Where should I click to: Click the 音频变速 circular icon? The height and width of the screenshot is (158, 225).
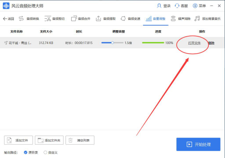coord(123,19)
